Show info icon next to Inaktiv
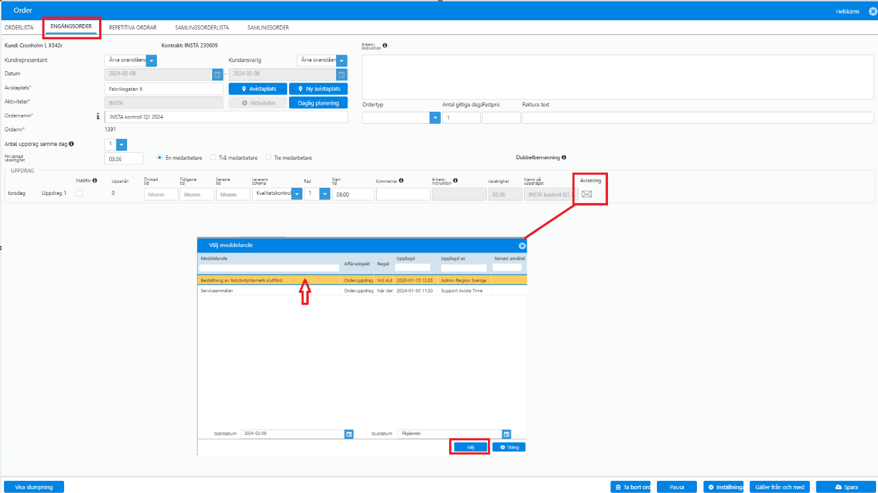 click(x=95, y=181)
